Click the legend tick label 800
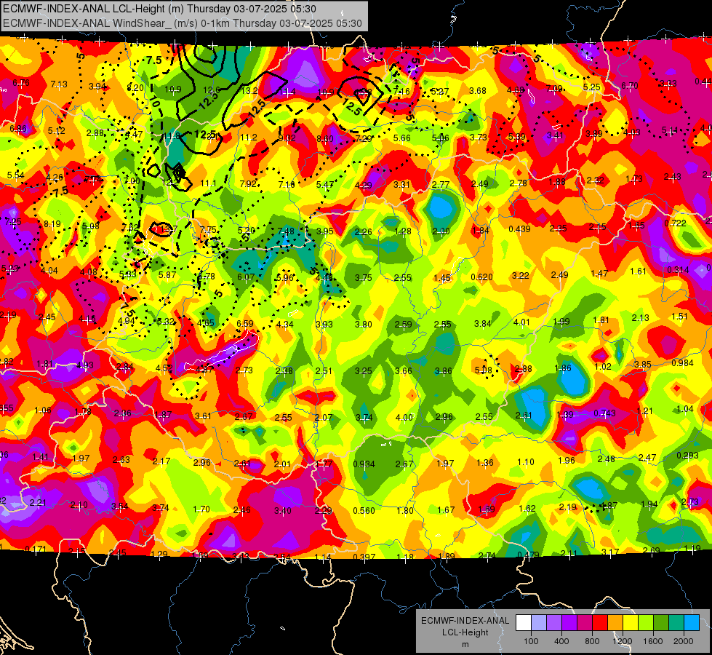712x655 pixels. click(592, 641)
